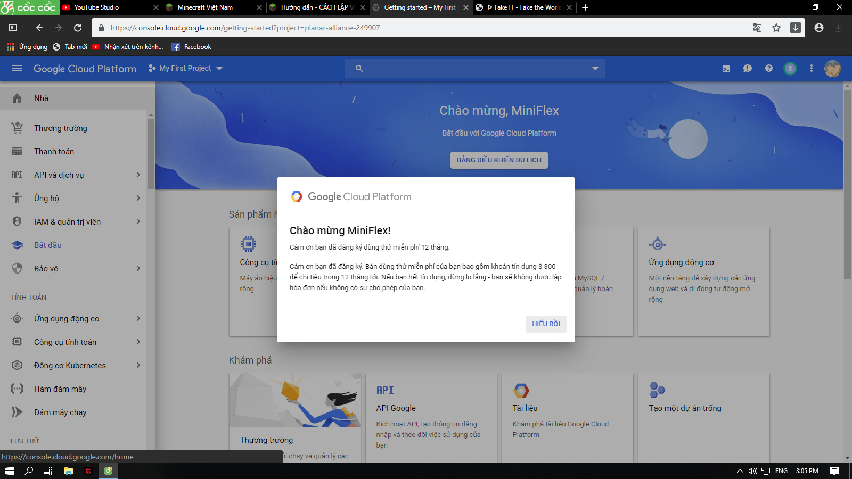Open the Tài liệu documentation card
This screenshot has height=479, width=852.
point(567,418)
